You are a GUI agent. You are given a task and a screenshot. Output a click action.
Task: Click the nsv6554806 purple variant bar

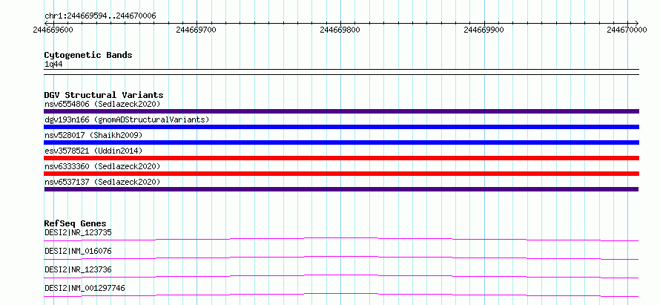341,111
